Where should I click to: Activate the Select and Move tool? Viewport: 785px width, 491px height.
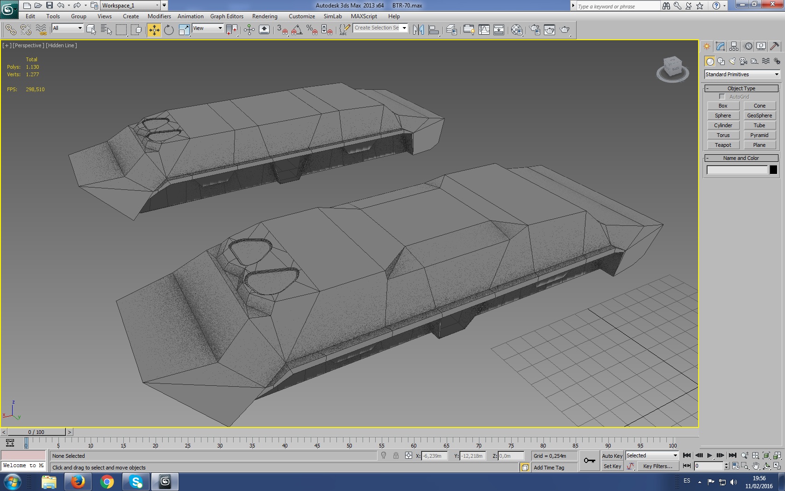(x=154, y=30)
